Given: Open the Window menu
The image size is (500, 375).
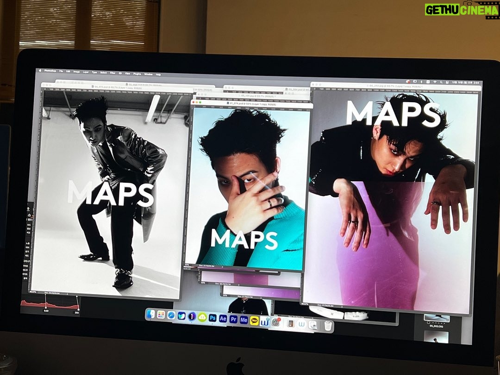Looking at the screenshot, I should (x=148, y=74).
